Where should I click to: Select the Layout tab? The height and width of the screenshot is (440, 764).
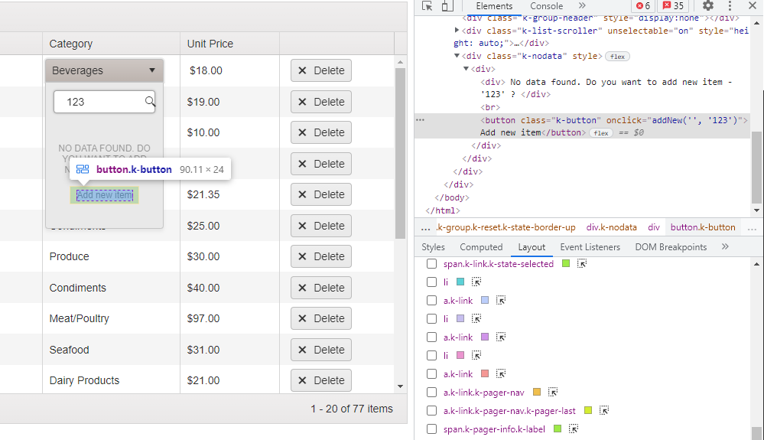tap(532, 247)
